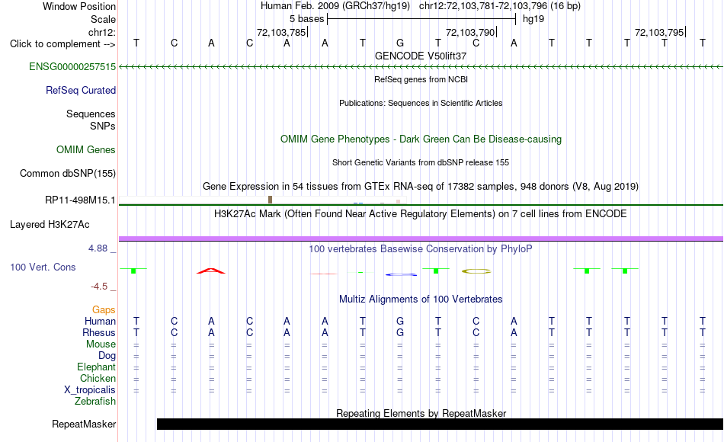Click the G base in the complement row
724x442 pixels.
tap(400, 43)
